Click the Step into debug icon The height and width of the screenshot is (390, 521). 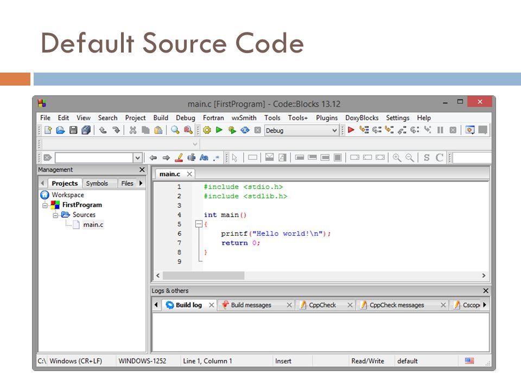point(390,130)
